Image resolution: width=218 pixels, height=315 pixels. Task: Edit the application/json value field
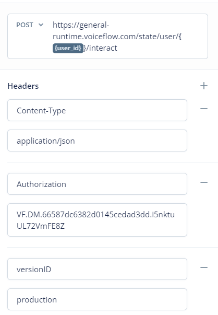98,141
